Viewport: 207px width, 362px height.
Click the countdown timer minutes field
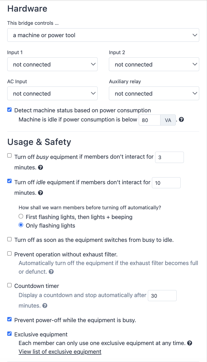pyautogui.click(x=162, y=295)
